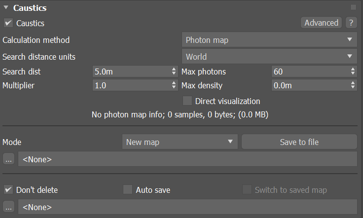Screen dimensions: 363x218
Task: Adjust the Max density spinner arrows
Action: [353, 85]
